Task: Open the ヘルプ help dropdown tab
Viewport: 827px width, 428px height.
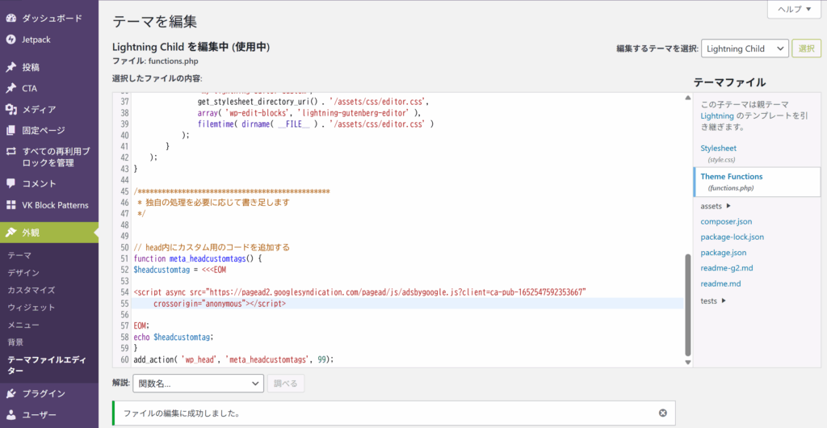Action: coord(794,10)
